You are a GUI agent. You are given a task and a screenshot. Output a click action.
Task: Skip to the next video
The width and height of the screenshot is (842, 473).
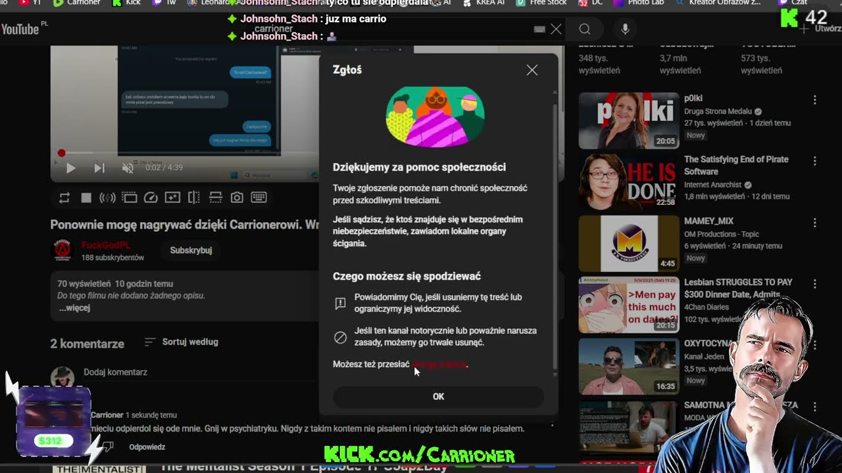99,168
